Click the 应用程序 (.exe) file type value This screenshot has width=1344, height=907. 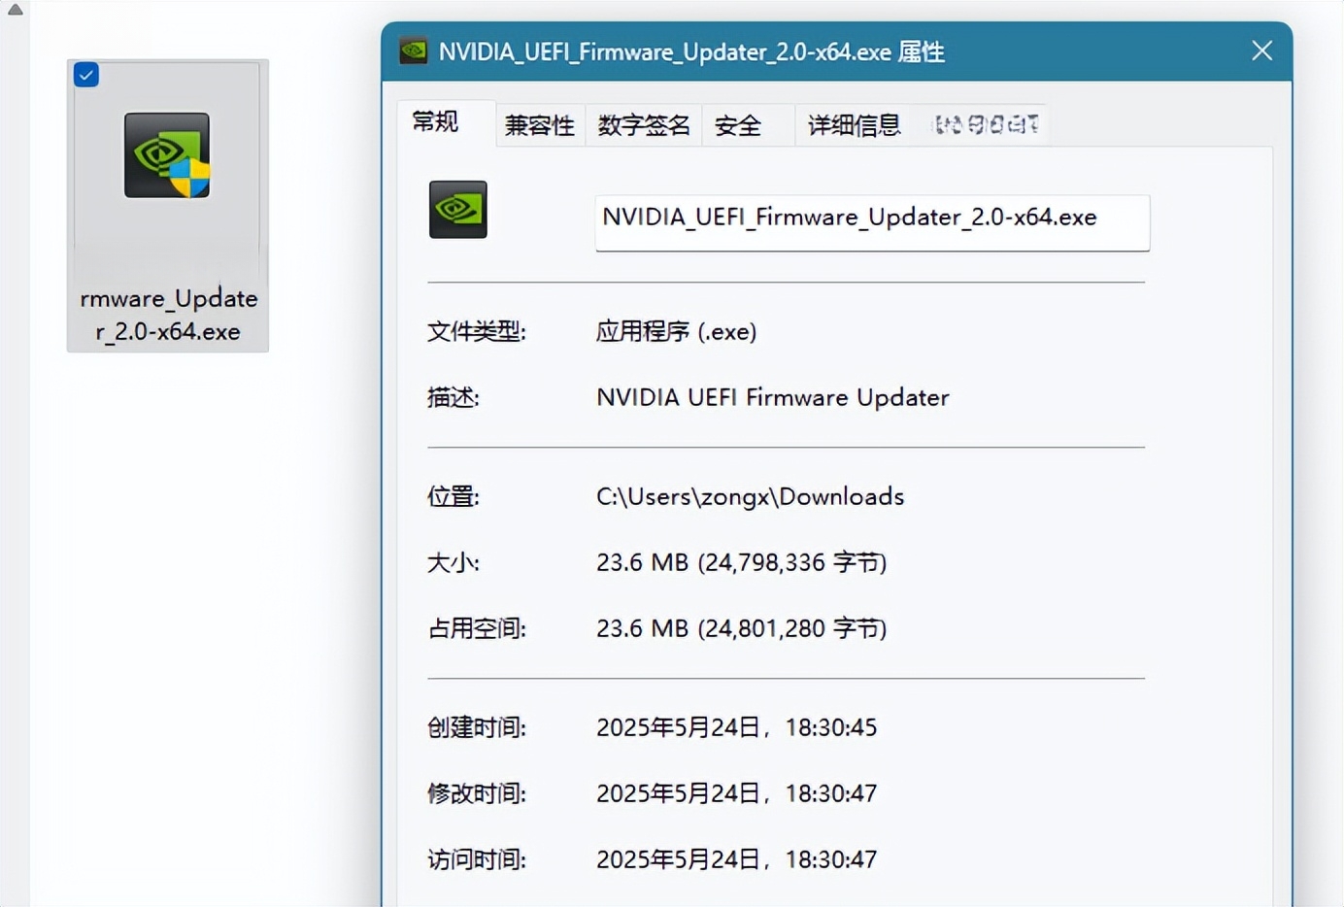tap(676, 332)
